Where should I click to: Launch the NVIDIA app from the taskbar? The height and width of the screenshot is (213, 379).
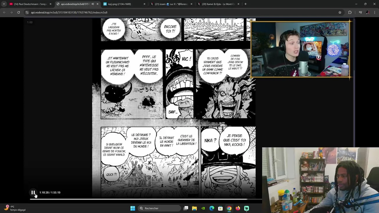click(x=203, y=208)
